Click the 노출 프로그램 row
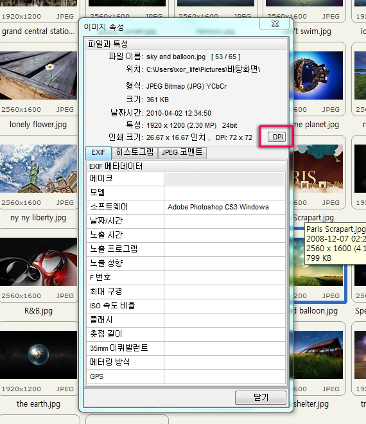This screenshot has width=366, height=424. (x=186, y=249)
